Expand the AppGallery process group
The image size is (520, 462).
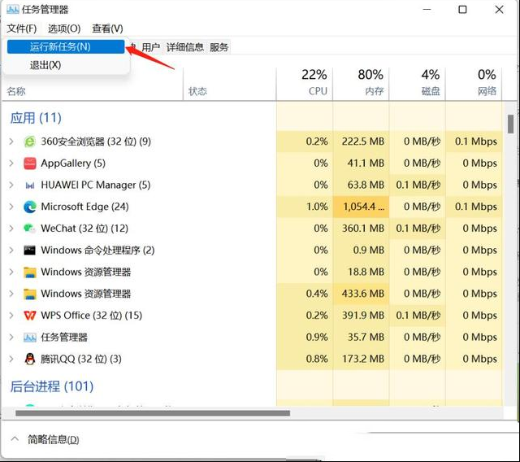point(11,163)
